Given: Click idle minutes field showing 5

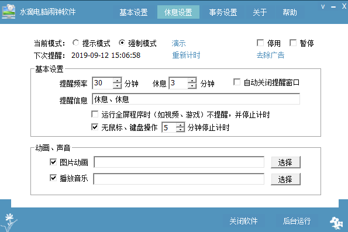Looking at the screenshot, I should point(169,127).
